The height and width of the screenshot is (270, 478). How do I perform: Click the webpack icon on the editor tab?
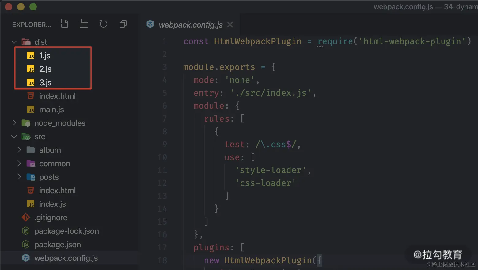point(150,24)
